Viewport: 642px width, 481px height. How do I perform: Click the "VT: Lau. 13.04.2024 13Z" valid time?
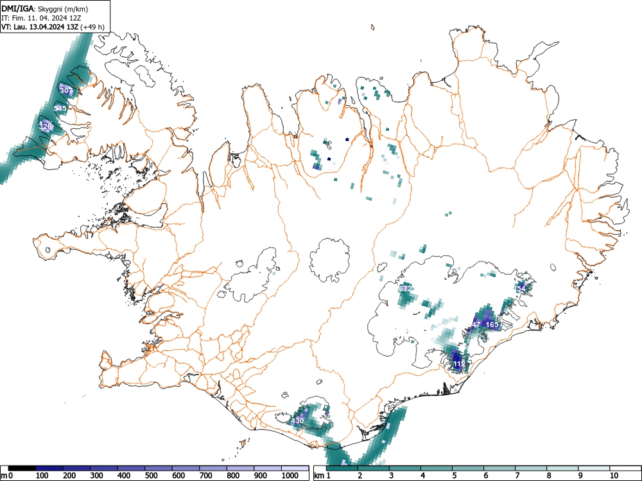tap(40, 27)
